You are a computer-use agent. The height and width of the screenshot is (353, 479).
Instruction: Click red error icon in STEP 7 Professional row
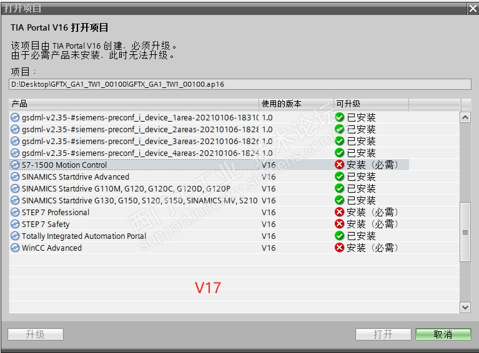(x=339, y=212)
